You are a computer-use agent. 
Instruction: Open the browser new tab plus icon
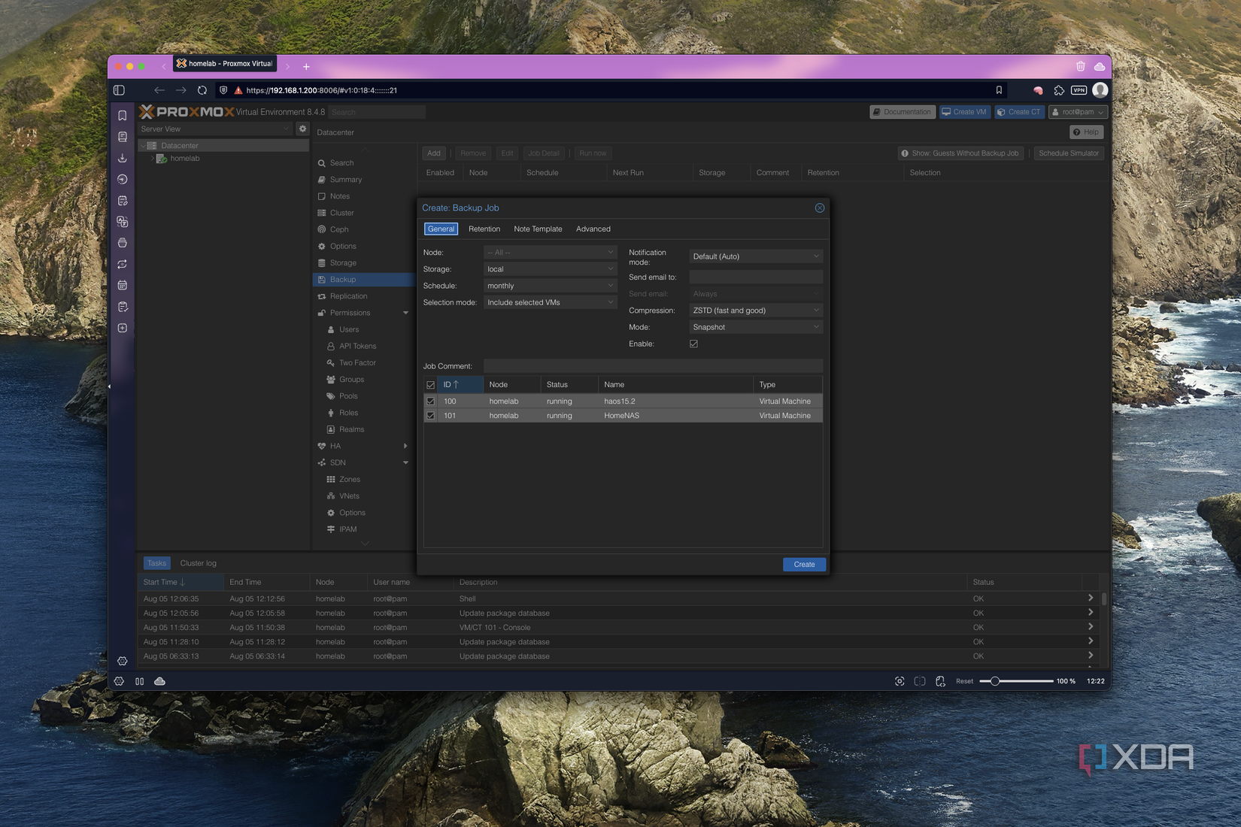[x=306, y=66]
